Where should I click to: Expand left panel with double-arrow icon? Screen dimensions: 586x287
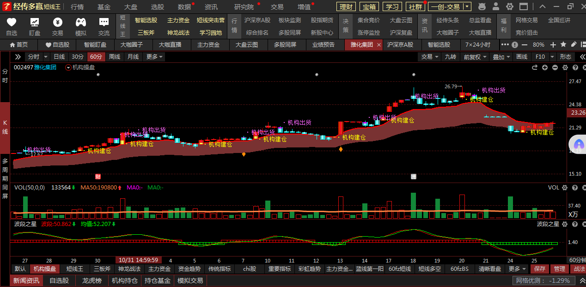18,57
